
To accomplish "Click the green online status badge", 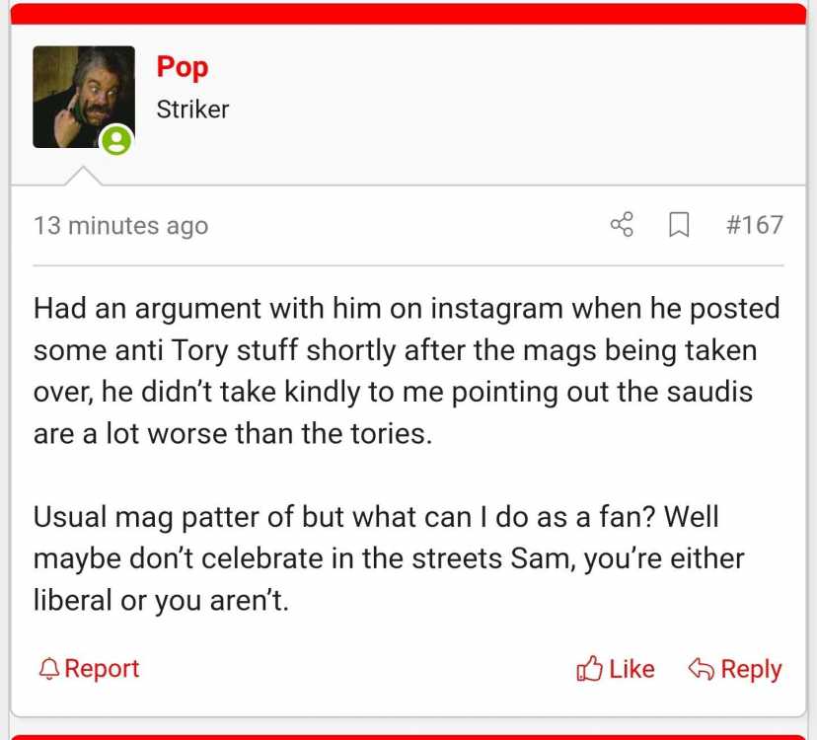I will (116, 140).
